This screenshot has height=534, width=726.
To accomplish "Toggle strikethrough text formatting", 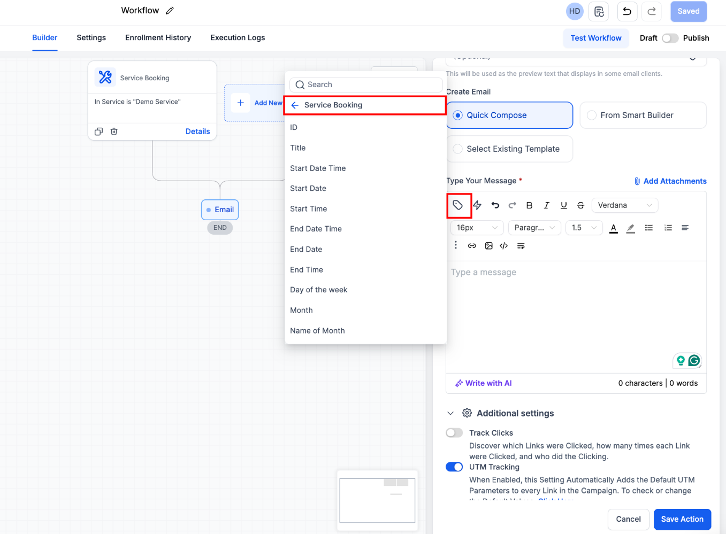I will (x=580, y=205).
